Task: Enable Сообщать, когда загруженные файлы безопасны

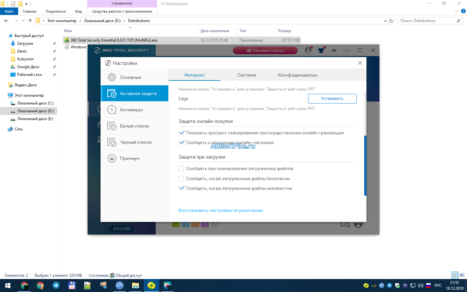Action: [x=181, y=178]
